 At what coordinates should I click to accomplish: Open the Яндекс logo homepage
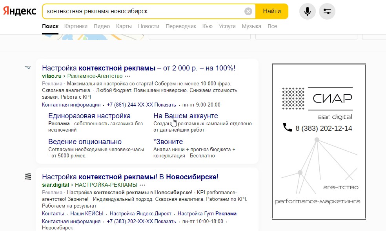pyautogui.click(x=20, y=11)
